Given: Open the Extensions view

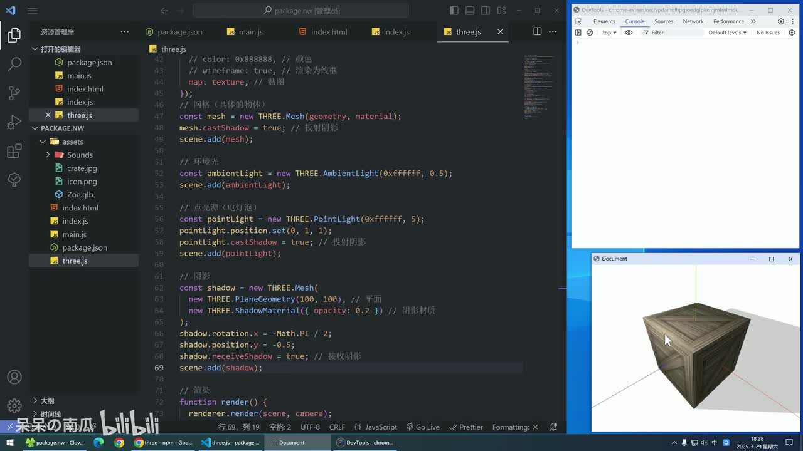Looking at the screenshot, I should (x=14, y=151).
